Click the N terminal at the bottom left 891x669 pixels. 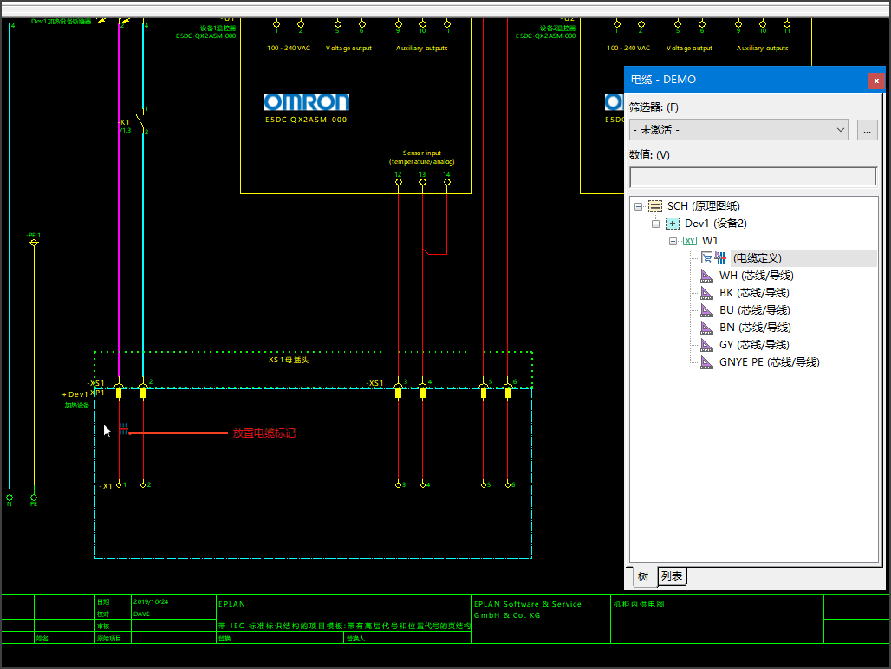click(x=9, y=498)
